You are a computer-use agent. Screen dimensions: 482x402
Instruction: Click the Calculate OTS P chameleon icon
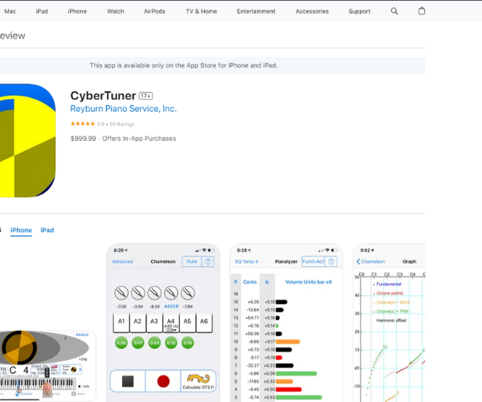pyautogui.click(x=198, y=381)
